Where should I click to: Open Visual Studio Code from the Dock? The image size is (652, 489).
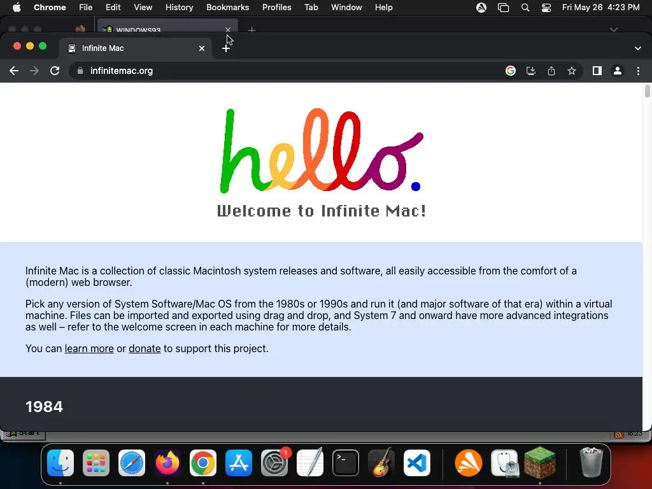417,463
